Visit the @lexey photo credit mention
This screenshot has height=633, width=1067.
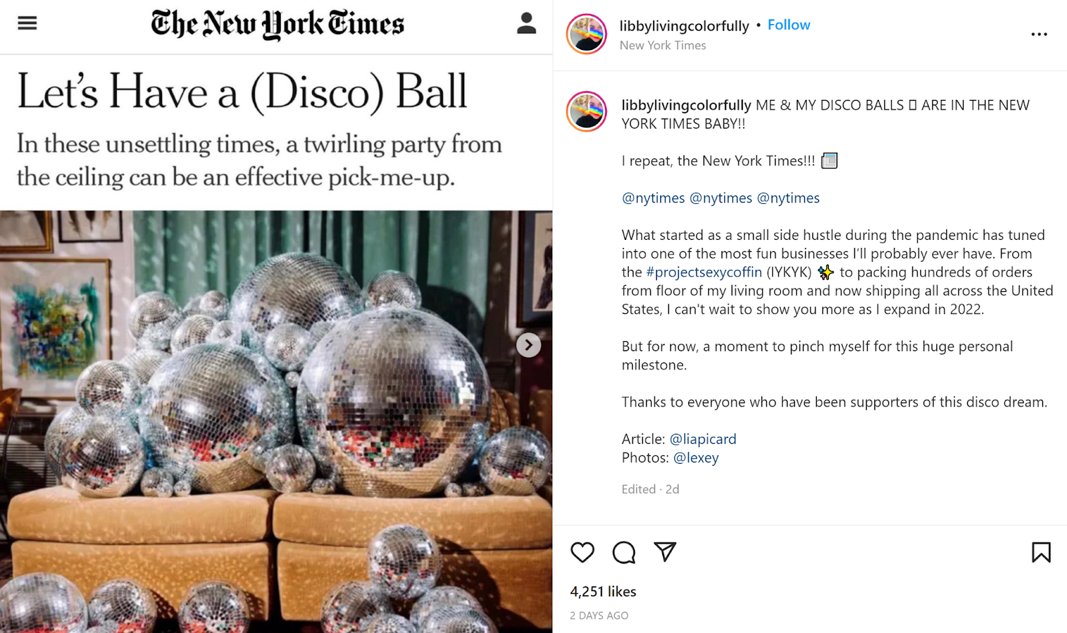(696, 458)
